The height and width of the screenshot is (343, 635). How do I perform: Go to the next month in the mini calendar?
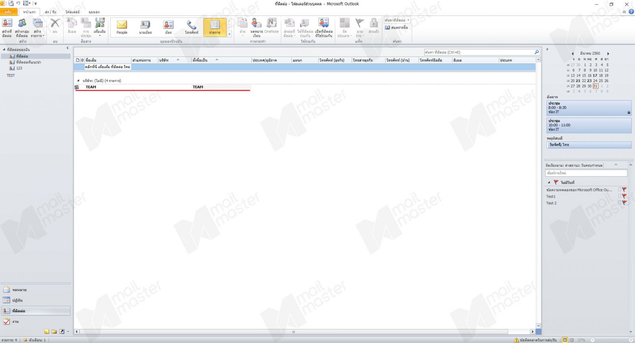coord(608,53)
